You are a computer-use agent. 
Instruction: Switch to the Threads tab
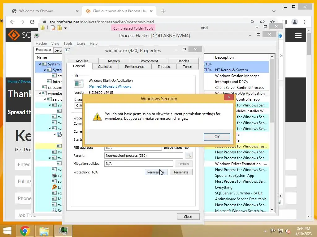163,67
